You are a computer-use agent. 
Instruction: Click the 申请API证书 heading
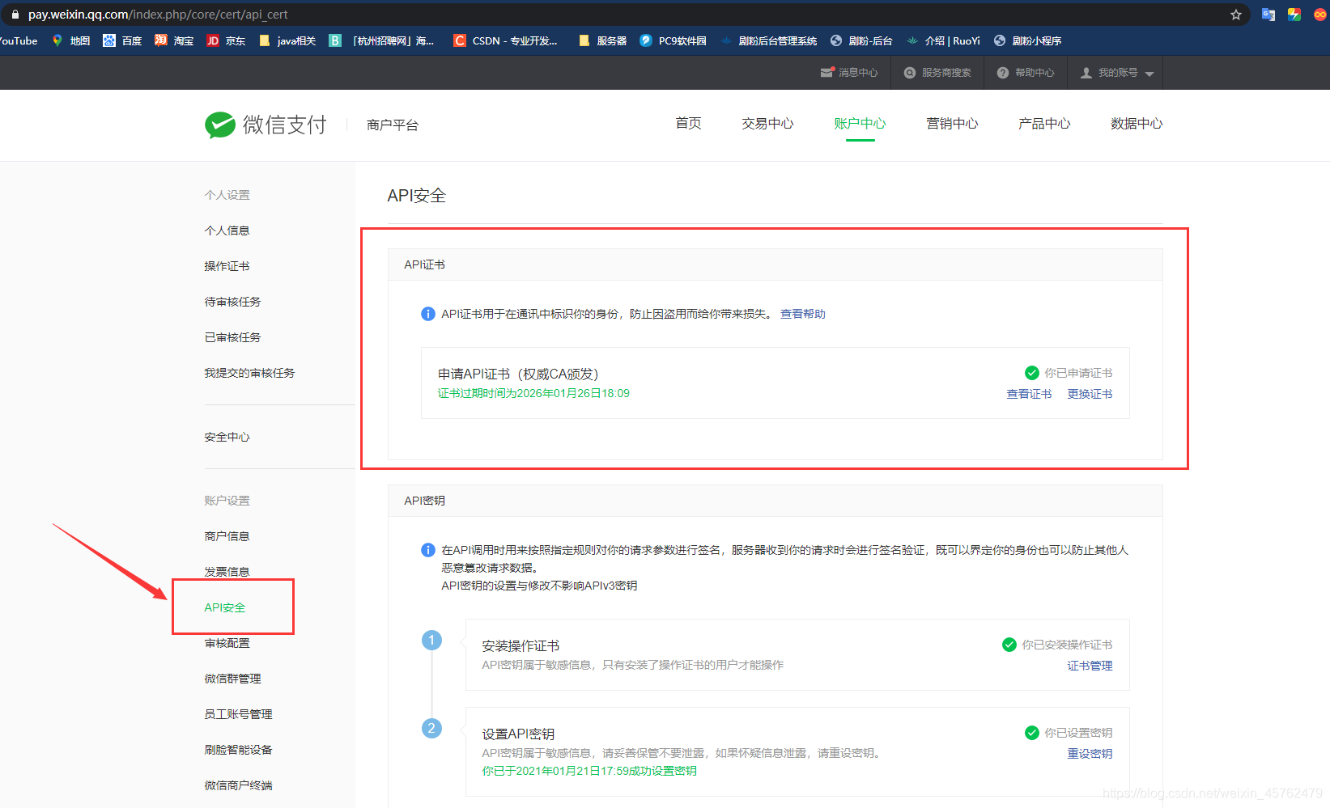coord(518,374)
